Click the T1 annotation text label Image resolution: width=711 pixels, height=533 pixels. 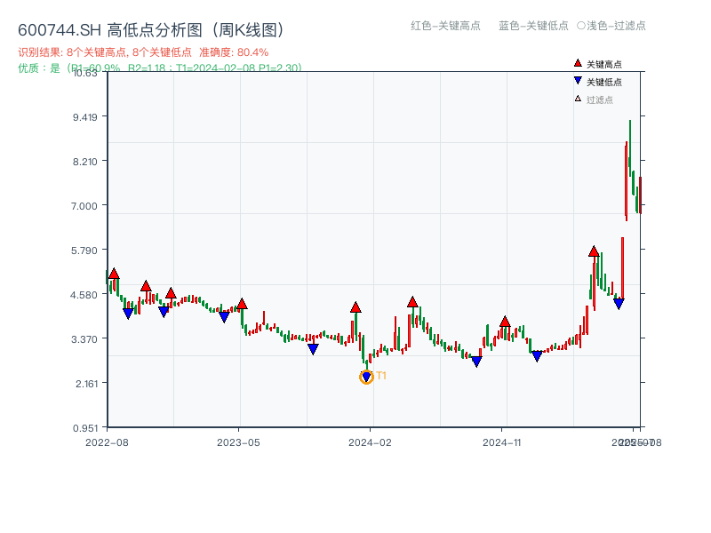click(381, 375)
